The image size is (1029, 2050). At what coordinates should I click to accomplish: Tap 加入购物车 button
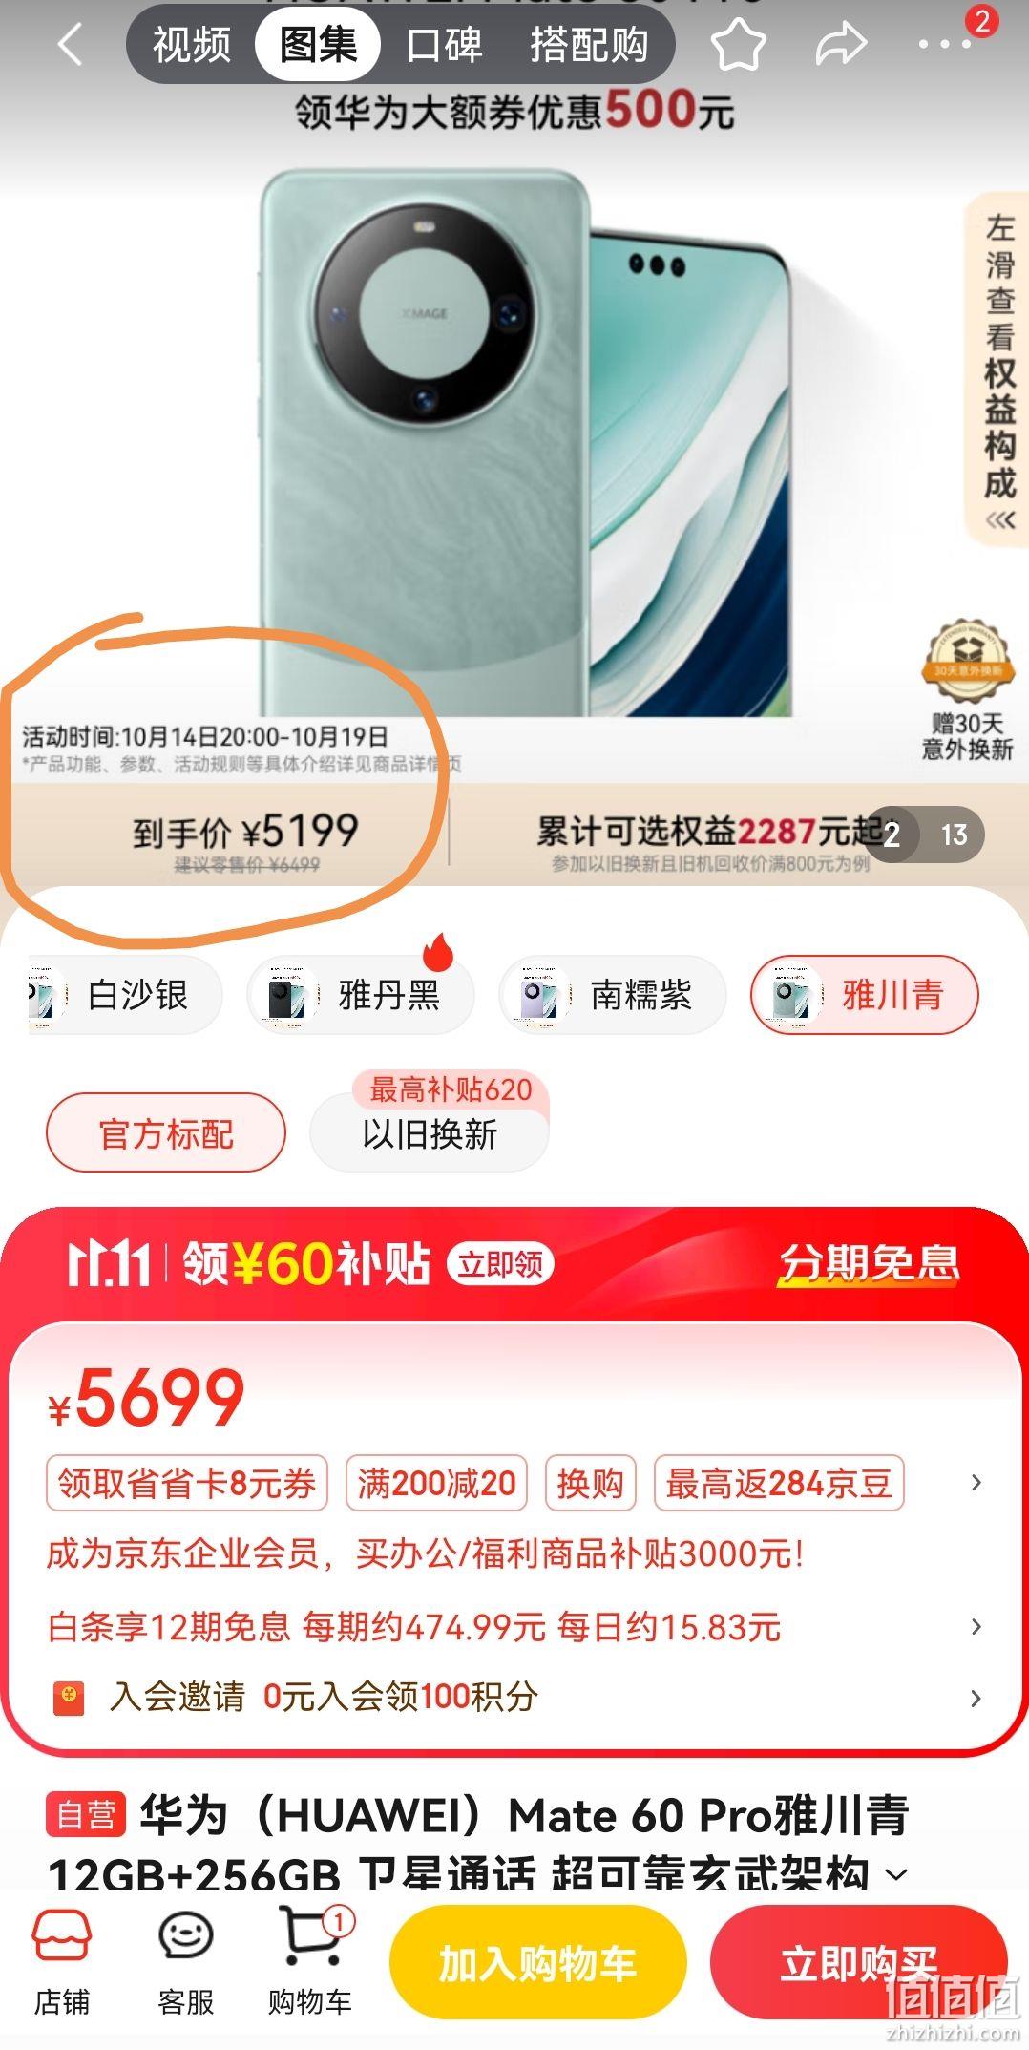538,1963
